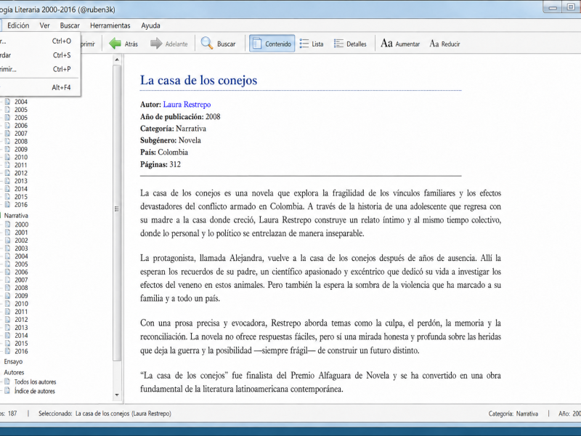Click the page icon of 2009 under Narrativa
The image size is (581, 436).
click(x=7, y=296)
